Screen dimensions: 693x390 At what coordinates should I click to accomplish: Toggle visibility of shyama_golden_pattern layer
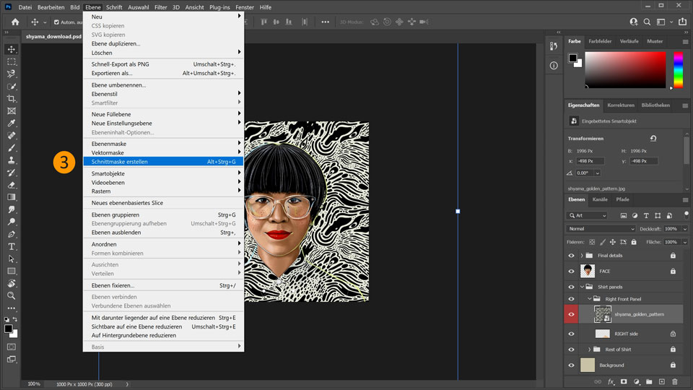click(x=571, y=314)
